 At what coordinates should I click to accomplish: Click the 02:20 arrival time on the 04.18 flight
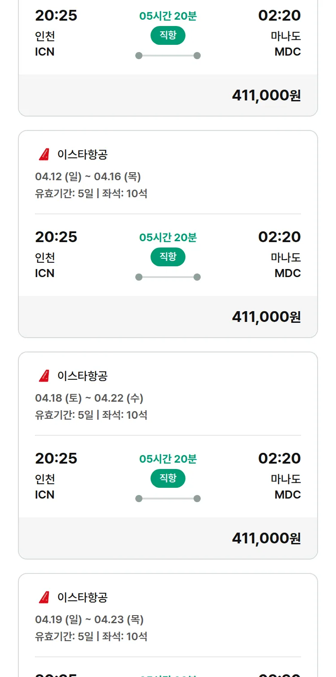[x=279, y=458]
